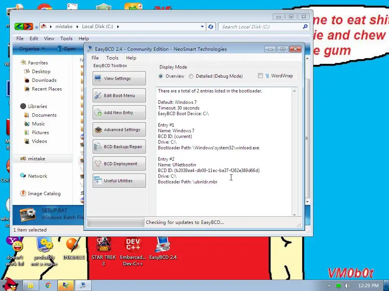The width and height of the screenshot is (389, 291).
Task: Click the yellow folder taskbar icon
Action: pyautogui.click(x=31, y=286)
